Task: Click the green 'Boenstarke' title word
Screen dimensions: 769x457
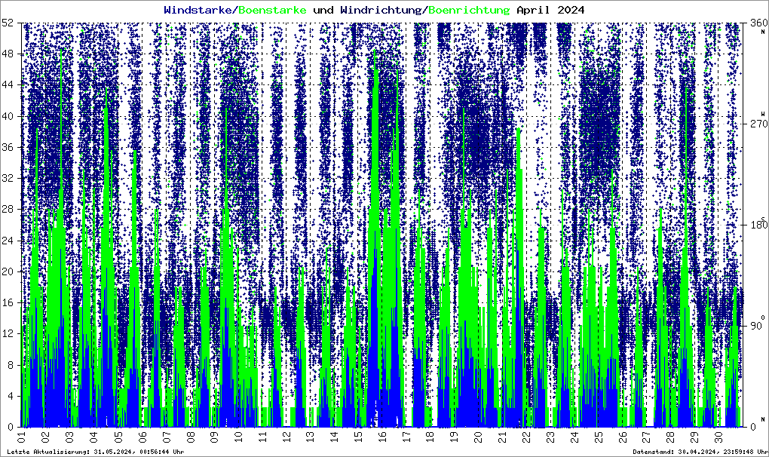Action: [x=272, y=10]
